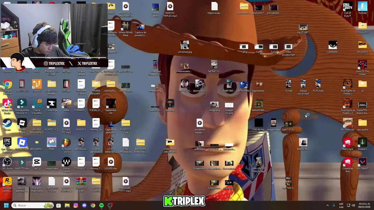374x210 pixels.
Task: Select the unnamed.jpg image thumbnail
Action: (x=185, y=47)
